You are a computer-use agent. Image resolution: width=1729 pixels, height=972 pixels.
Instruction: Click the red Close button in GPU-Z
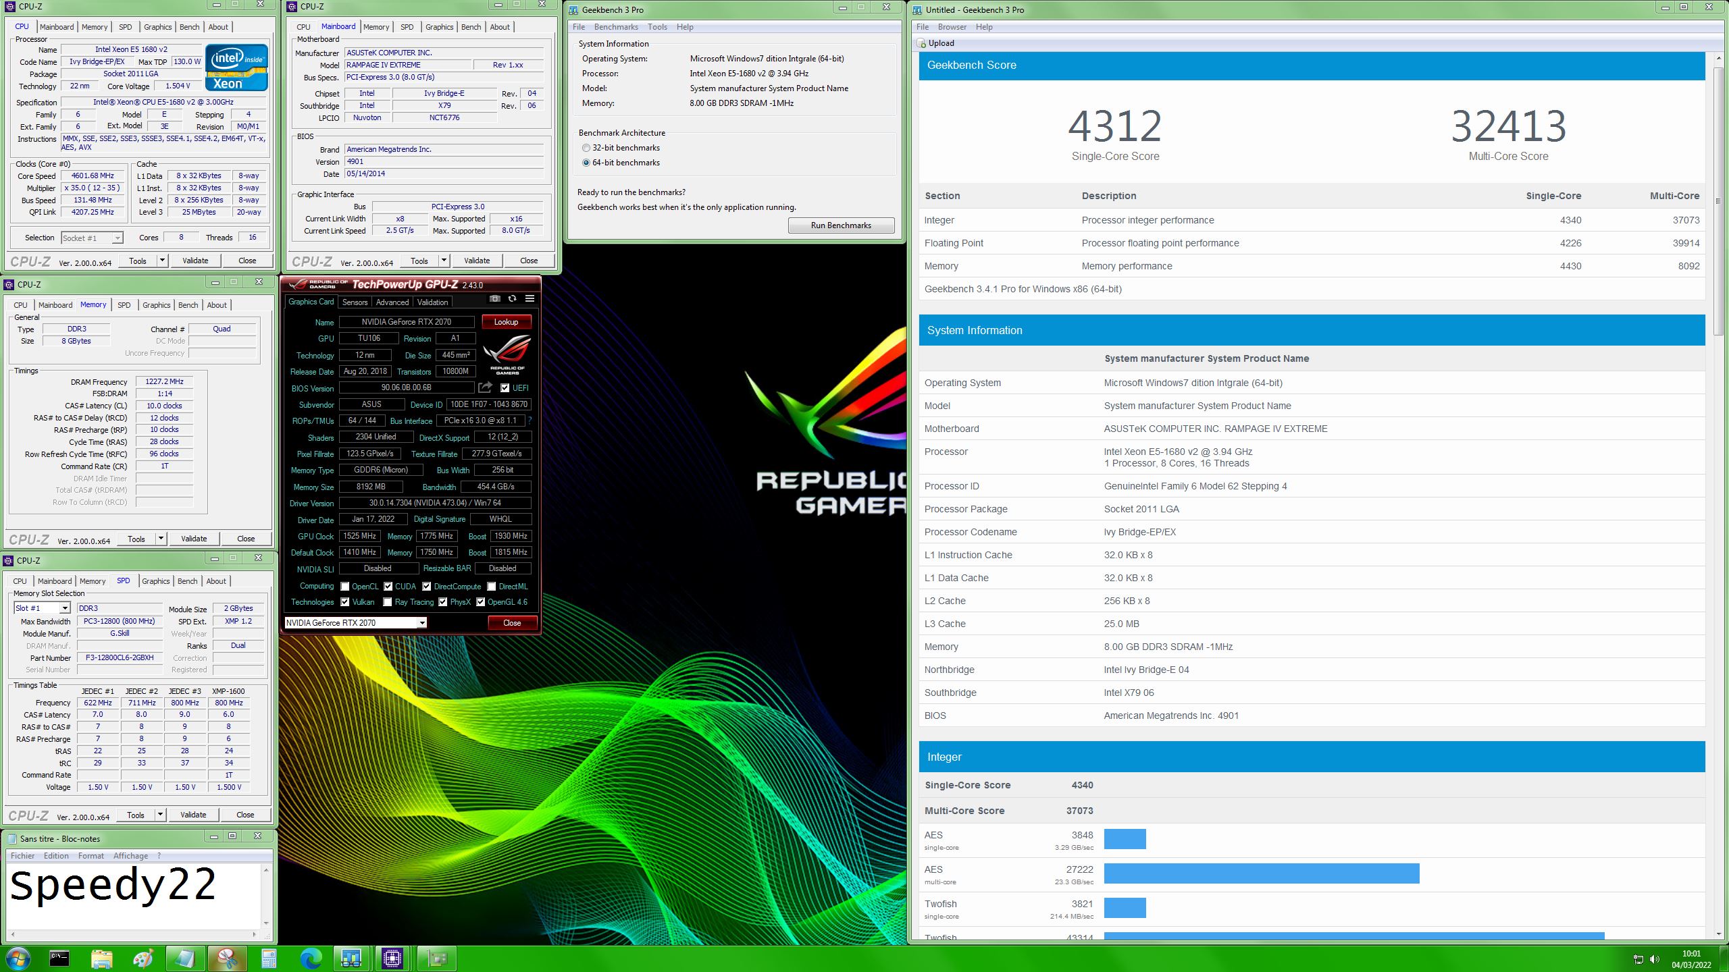point(512,622)
